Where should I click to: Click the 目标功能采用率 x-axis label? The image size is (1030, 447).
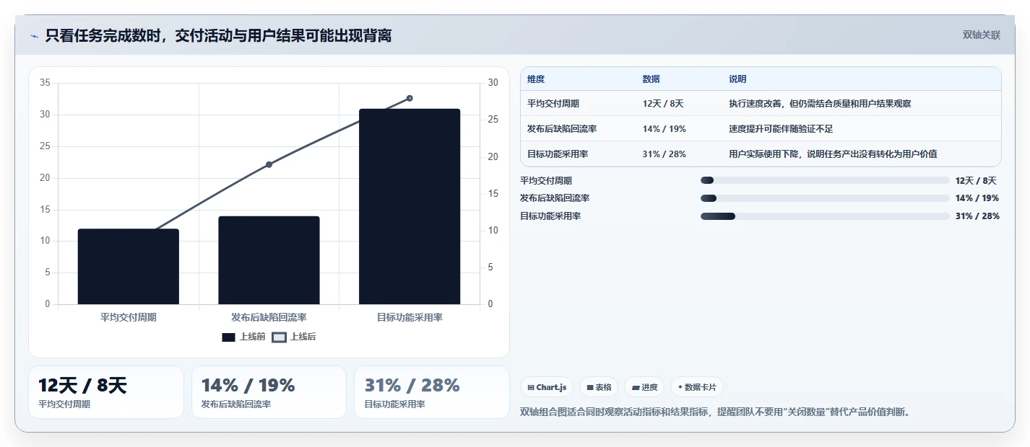(x=410, y=317)
